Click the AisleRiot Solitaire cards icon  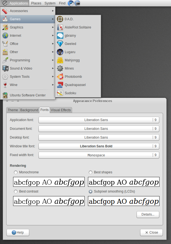[60, 27]
